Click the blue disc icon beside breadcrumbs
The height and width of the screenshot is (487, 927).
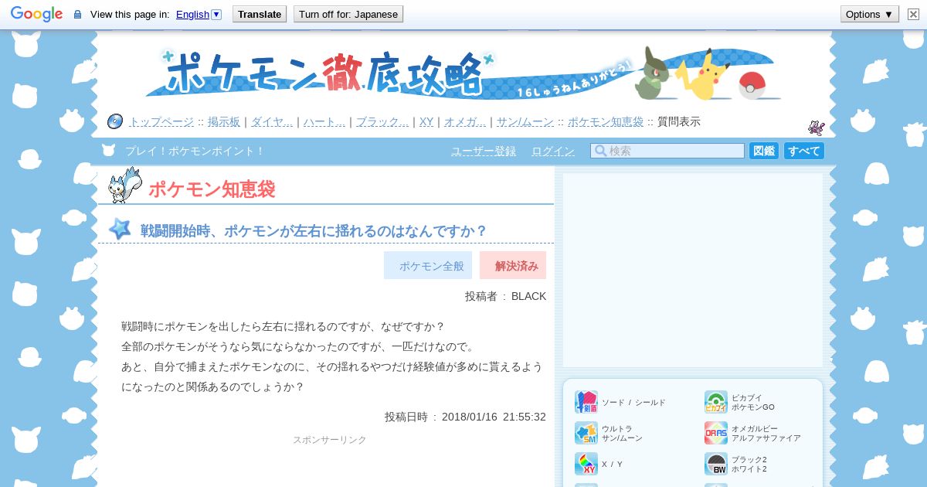(115, 121)
